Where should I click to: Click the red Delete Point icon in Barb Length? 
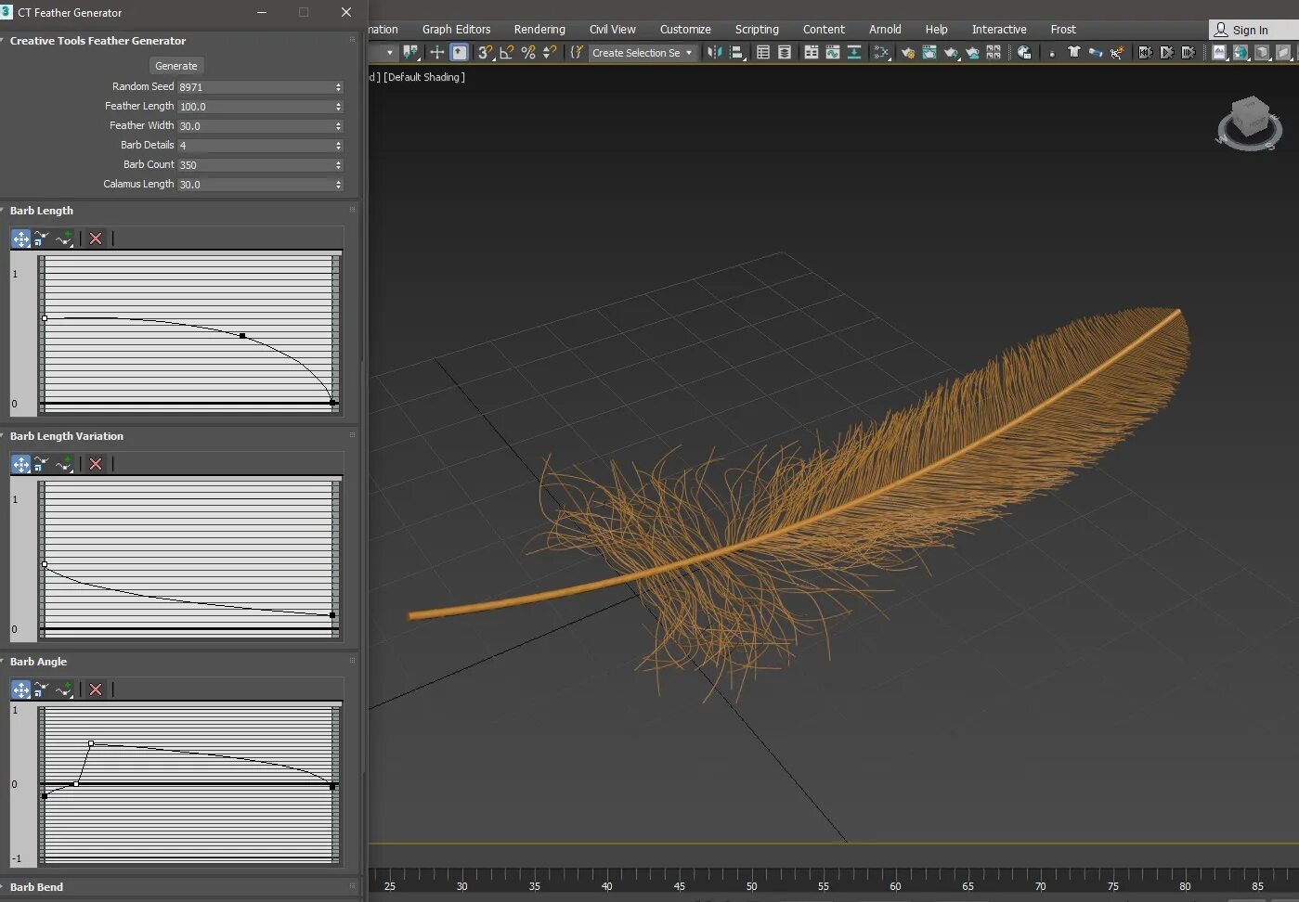point(96,239)
